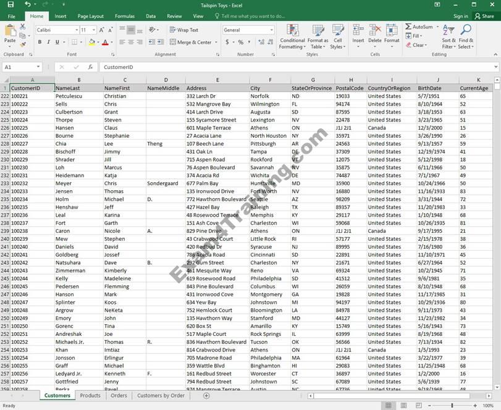Click the Sort & Filter icon
The height and width of the screenshot is (410, 501).
pos(448,37)
